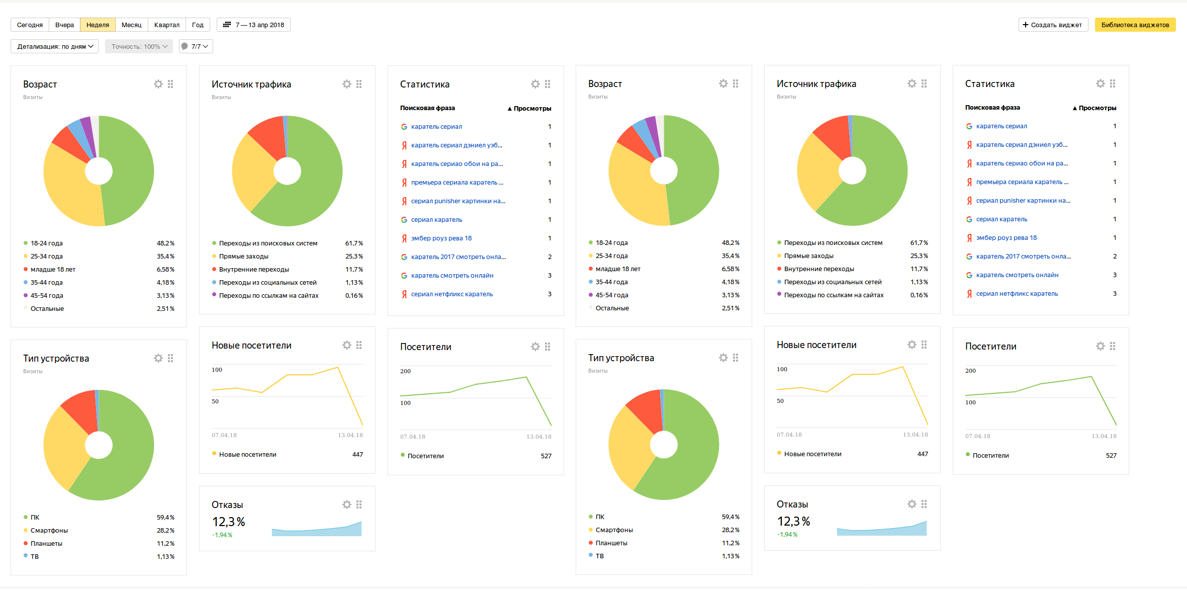Image resolution: width=1187 pixels, height=590 pixels.
Task: Open settings gear of left Возраст widget
Action: click(x=158, y=84)
